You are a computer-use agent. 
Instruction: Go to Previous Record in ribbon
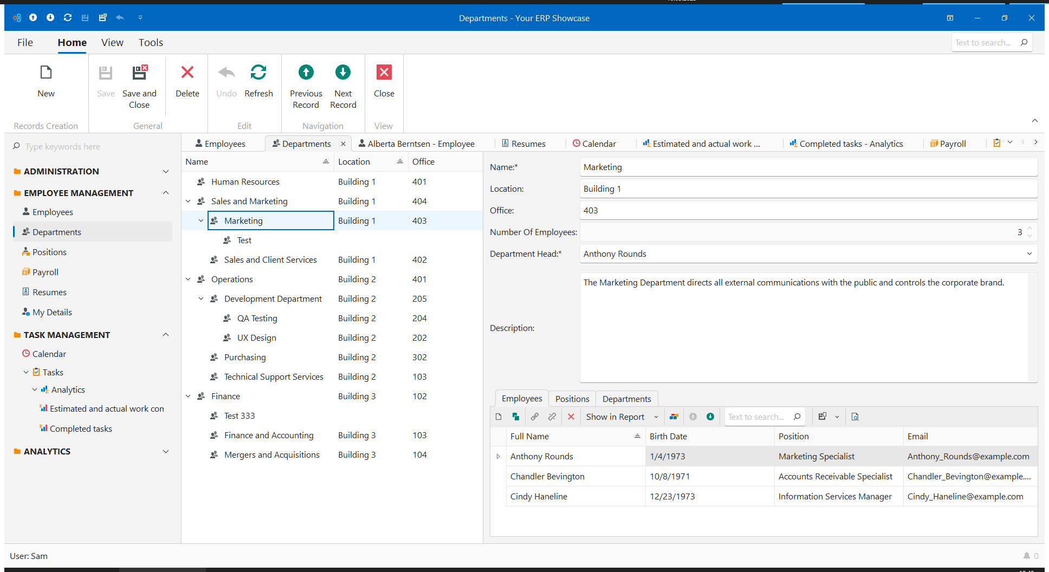click(306, 73)
